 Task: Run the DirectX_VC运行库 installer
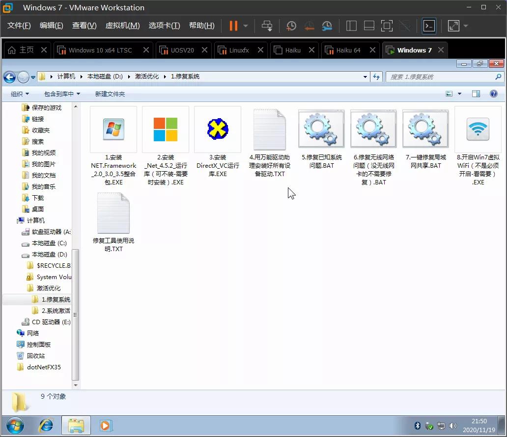(217, 129)
